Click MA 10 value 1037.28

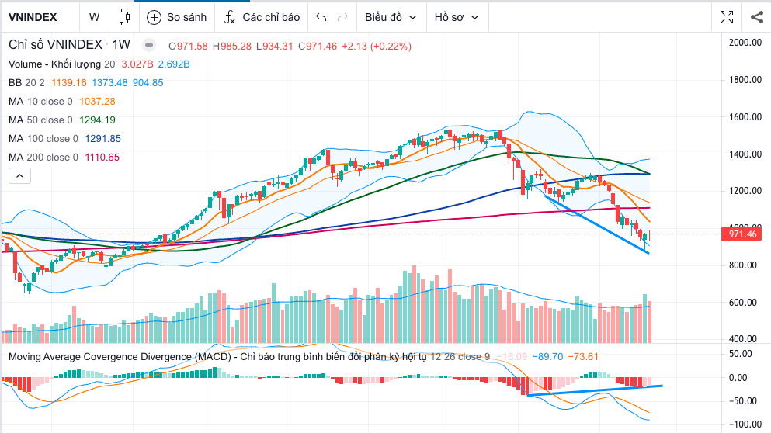[x=97, y=101]
